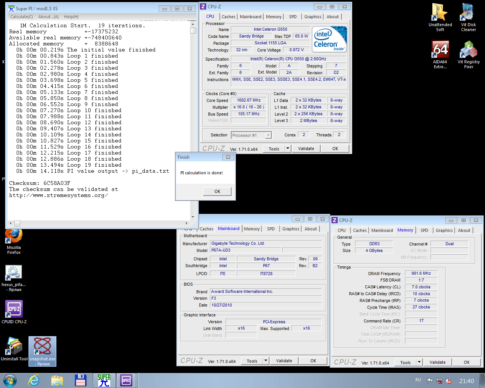Open Vit Disk Cleaner desktop icon

pyautogui.click(x=468, y=17)
